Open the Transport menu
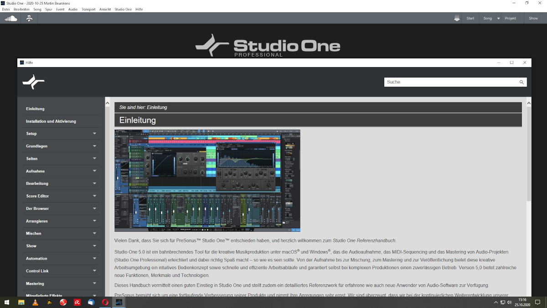 88,9
